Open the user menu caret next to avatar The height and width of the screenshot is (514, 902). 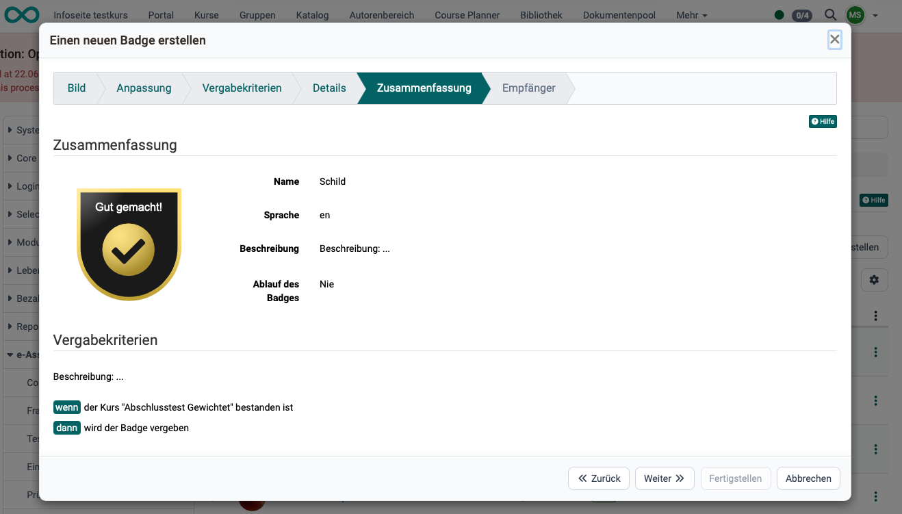(875, 15)
